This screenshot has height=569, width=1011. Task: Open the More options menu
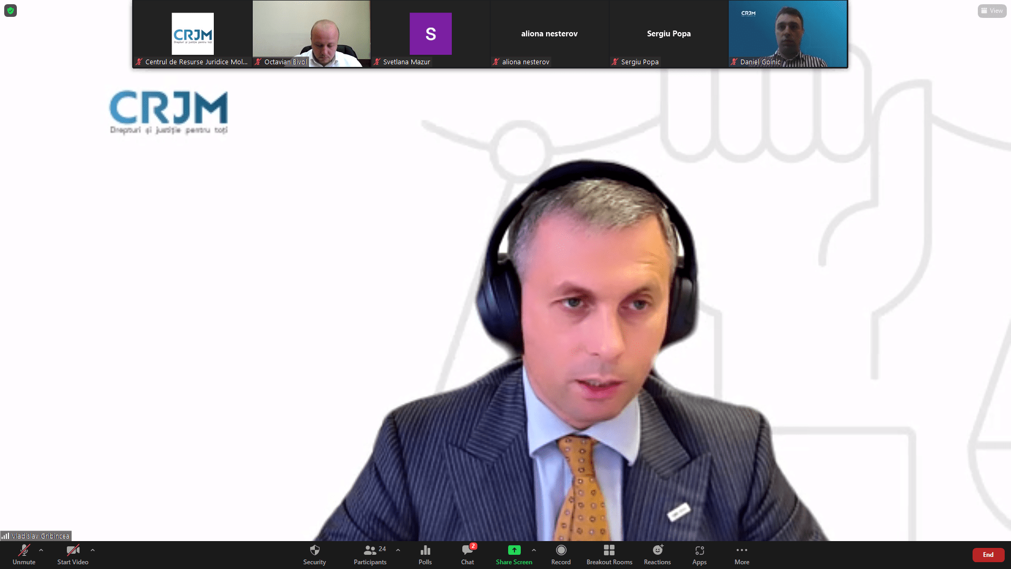[x=742, y=555]
